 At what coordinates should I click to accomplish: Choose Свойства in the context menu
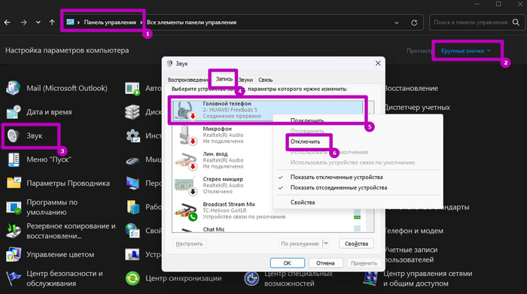303,202
